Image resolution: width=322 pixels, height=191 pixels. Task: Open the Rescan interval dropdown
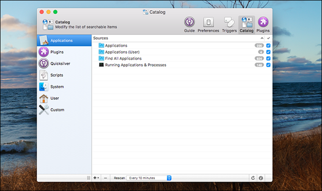point(149,178)
